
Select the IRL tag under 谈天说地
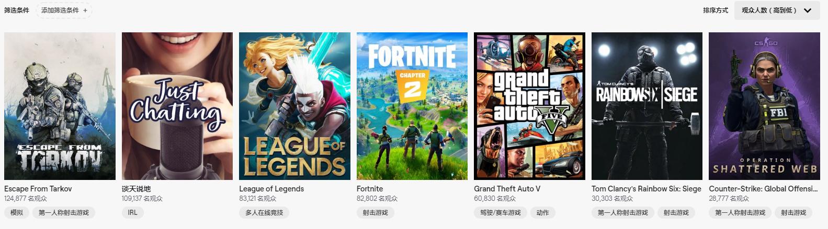point(133,213)
